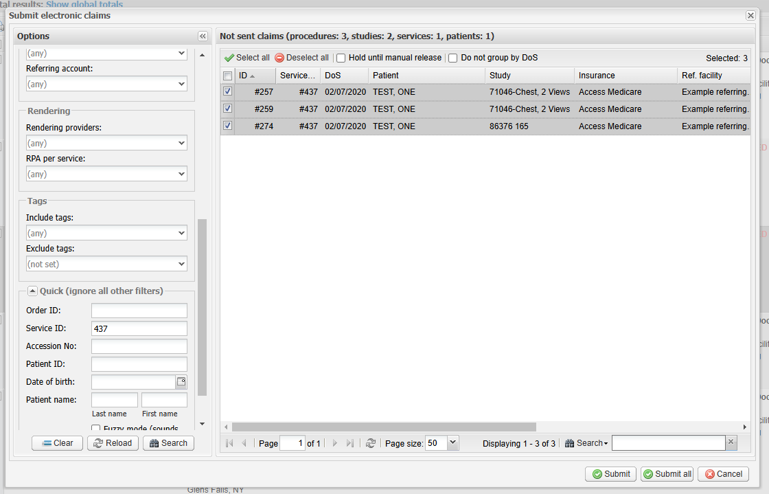The width and height of the screenshot is (769, 494).
Task: Open the Page size dropdown
Action: 452,444
